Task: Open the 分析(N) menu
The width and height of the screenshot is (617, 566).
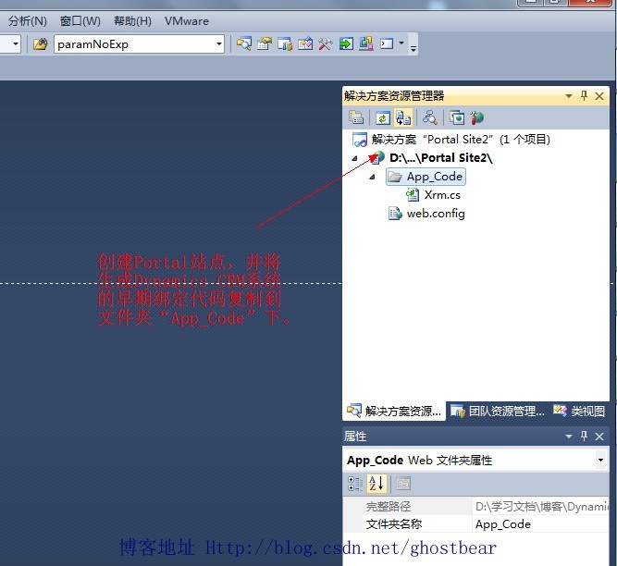Action: pos(28,21)
